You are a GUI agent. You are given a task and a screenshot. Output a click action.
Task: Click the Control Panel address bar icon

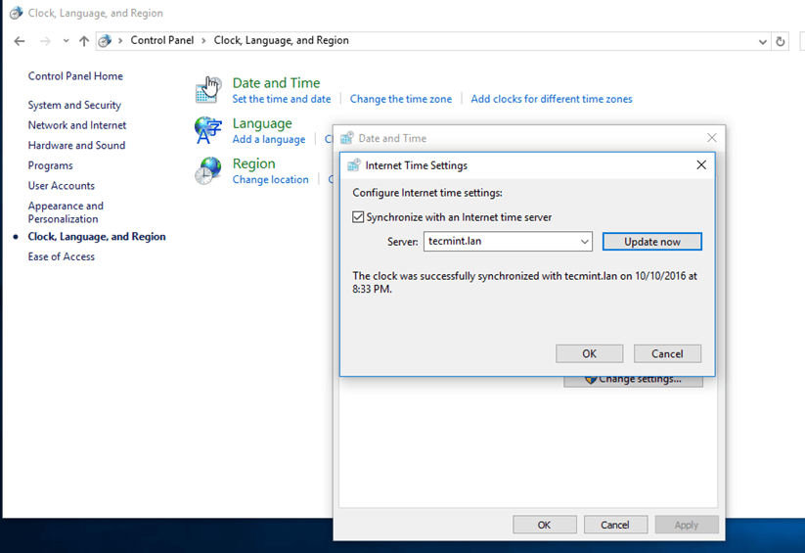point(105,41)
